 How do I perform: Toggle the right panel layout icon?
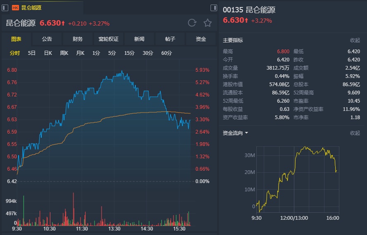click(x=214, y=7)
